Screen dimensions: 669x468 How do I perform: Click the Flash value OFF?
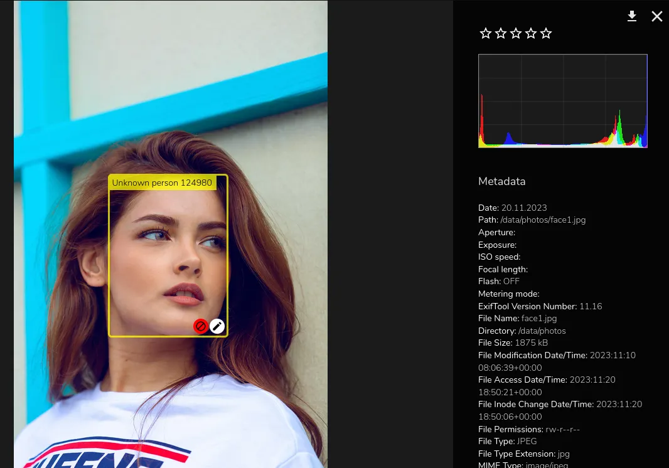pos(511,282)
